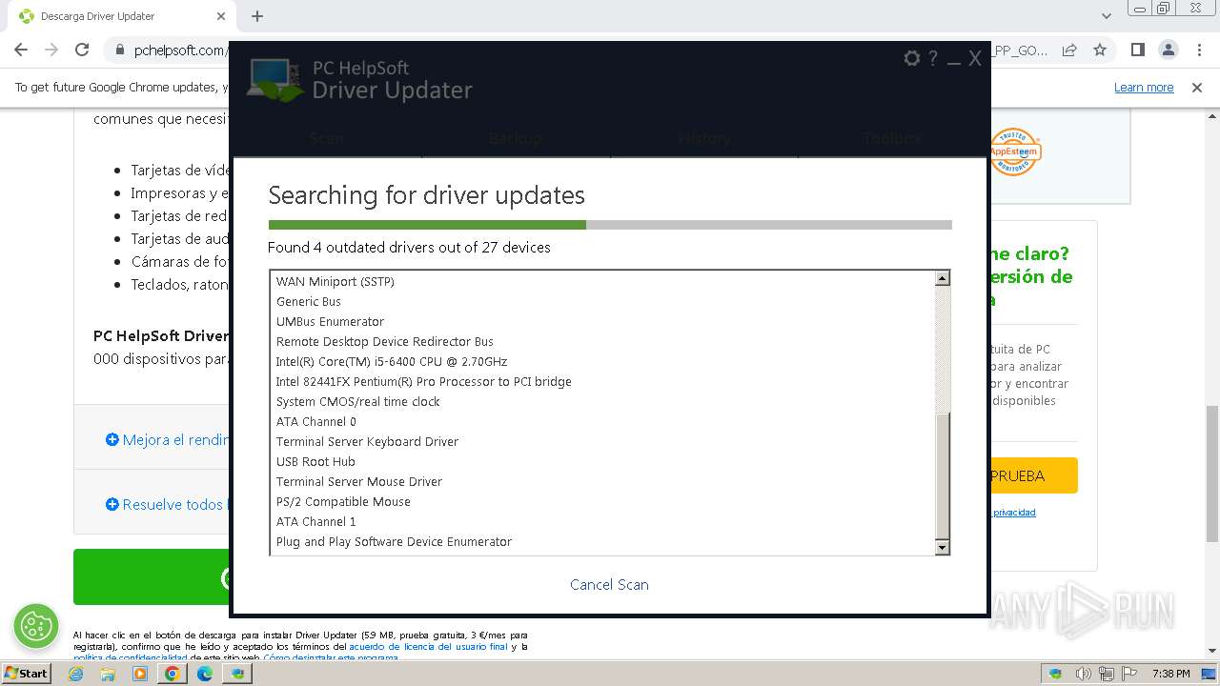The width and height of the screenshot is (1220, 686).
Task: Open Chrome three-dot menu
Action: click(x=1198, y=50)
